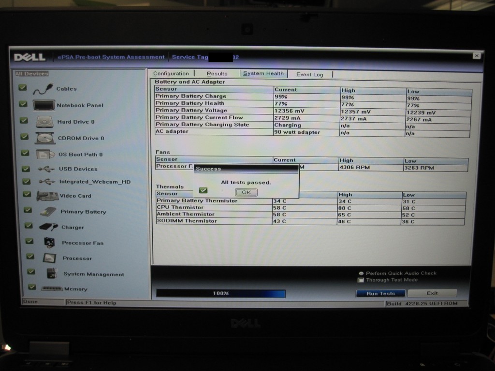Click the 'CPU Thermistor' row label

(180, 207)
